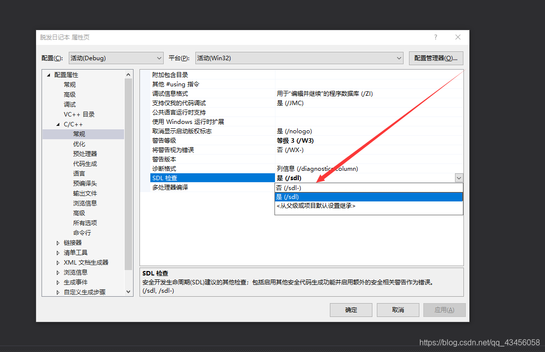Toggle the SDL 检查 dropdown arrow
The width and height of the screenshot is (545, 352).
pos(459,178)
